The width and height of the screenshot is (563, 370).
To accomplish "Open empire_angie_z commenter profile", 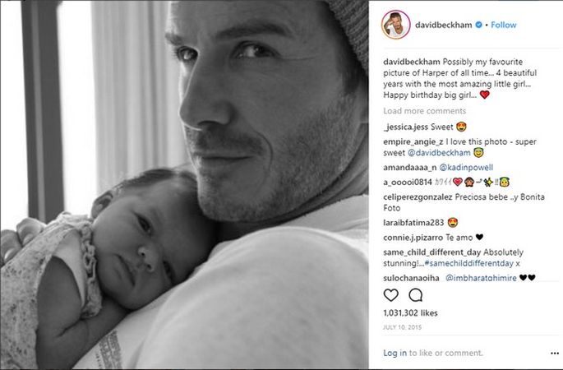I will tap(413, 141).
